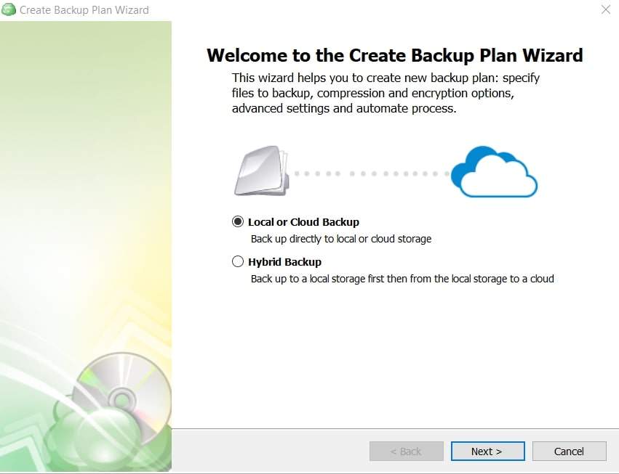Click the blue cloud storage icon
The height and width of the screenshot is (474, 619).
[x=494, y=172]
